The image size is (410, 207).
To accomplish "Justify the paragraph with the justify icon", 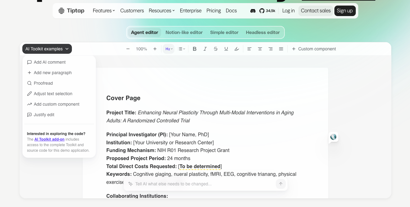I will point(281,49).
